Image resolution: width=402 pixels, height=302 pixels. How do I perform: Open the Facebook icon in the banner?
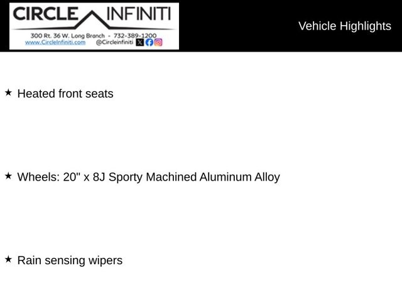click(149, 42)
